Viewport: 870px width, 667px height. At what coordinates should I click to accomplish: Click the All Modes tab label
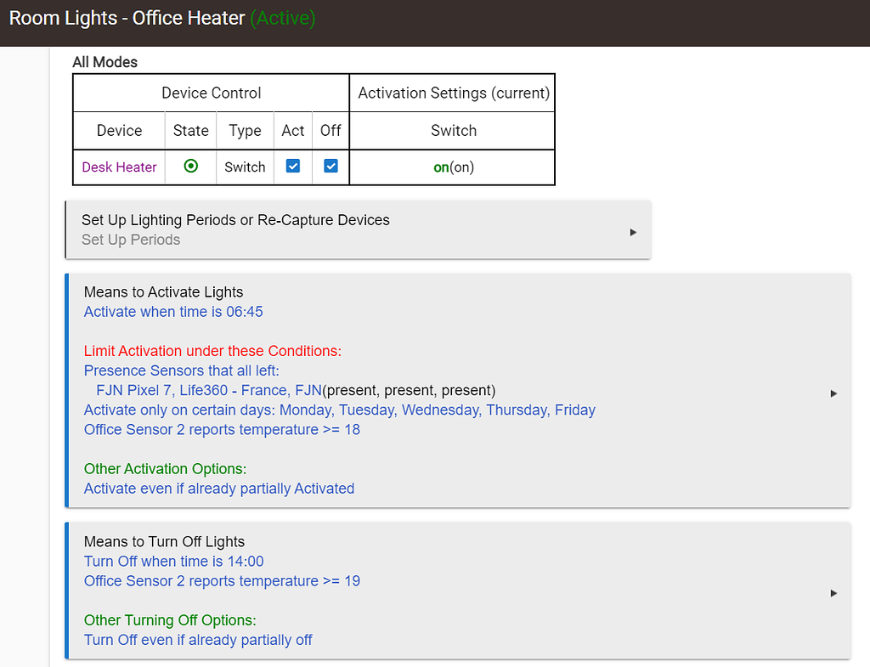(105, 62)
